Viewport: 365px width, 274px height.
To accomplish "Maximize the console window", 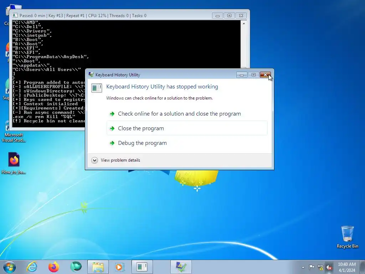I will (229, 16).
